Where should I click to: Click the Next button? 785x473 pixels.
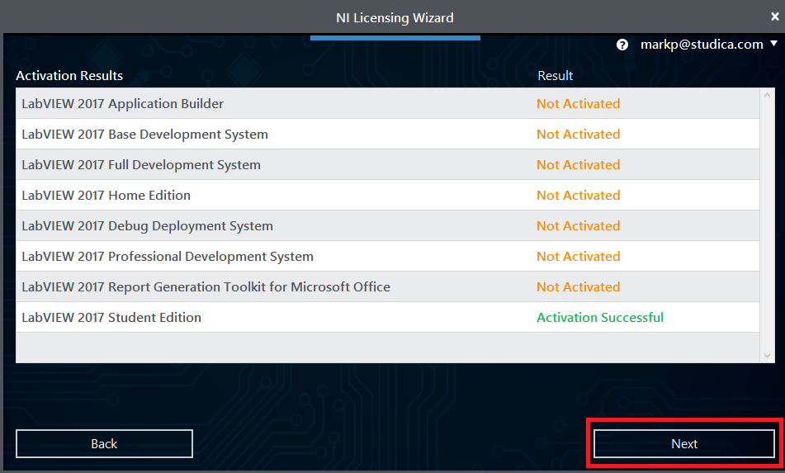683,443
